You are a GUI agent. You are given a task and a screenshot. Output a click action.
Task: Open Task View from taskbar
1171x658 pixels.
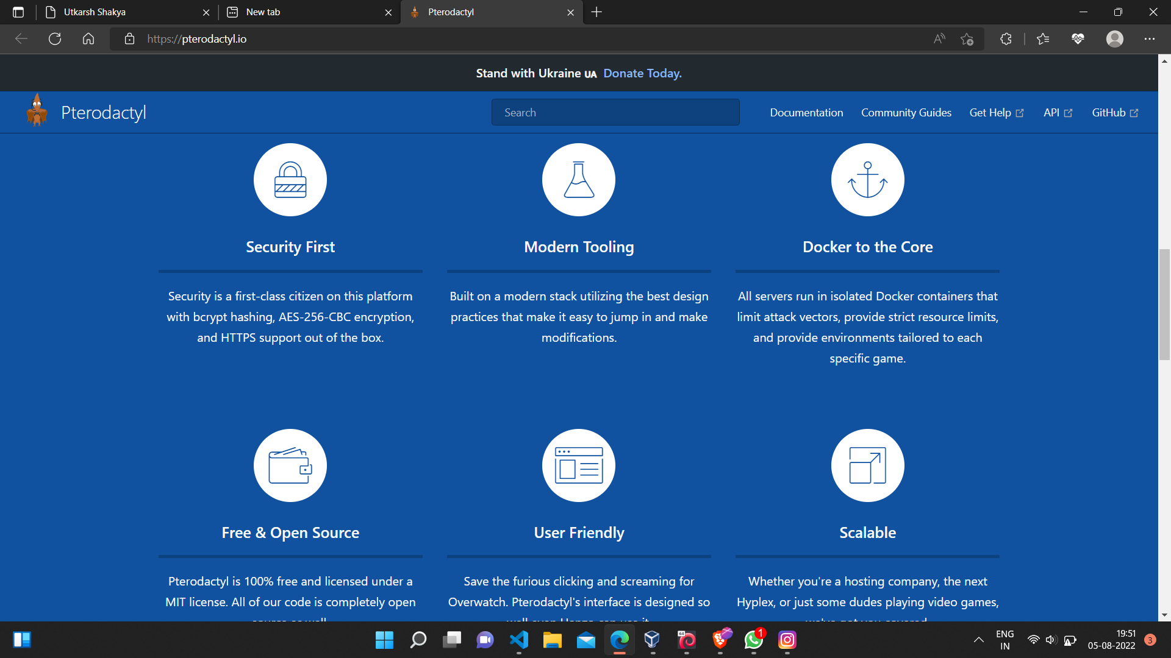pos(452,640)
